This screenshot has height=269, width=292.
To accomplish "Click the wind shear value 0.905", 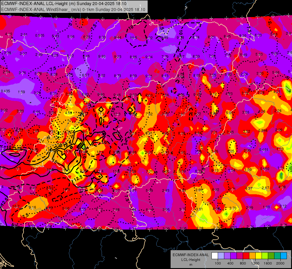I will pyautogui.click(x=40, y=36).
